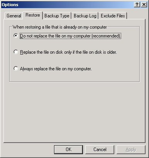
Task: Select 'Do not replace the file' radio button
Action: [x=16, y=36]
